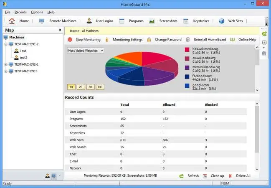Click the meta.wikimedia.org purple legend swatch
The image size is (271, 188).
187,68
